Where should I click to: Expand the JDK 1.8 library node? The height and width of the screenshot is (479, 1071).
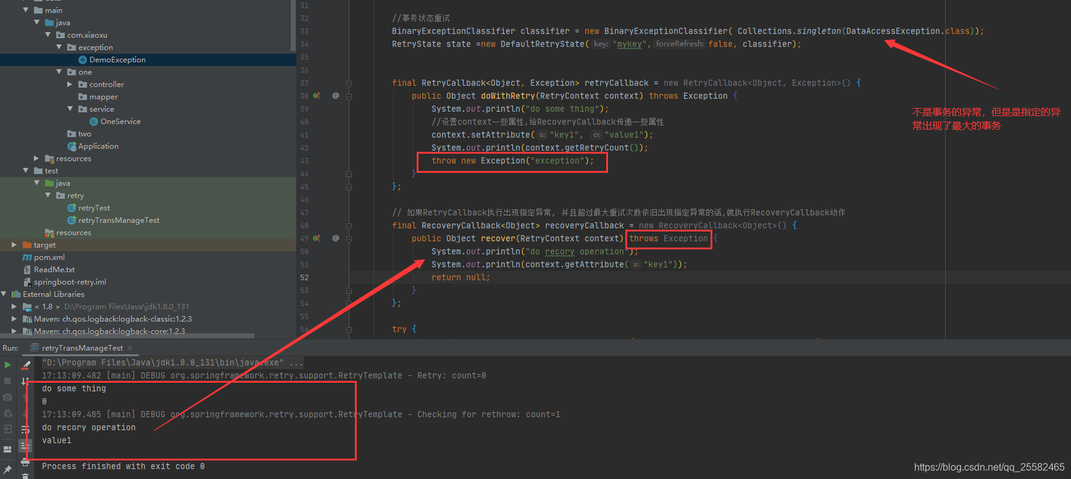14,307
